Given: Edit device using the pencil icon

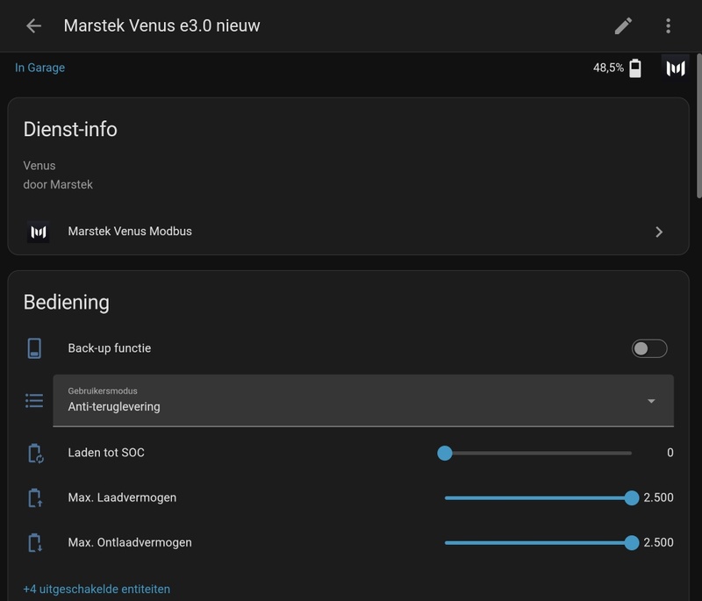Looking at the screenshot, I should [623, 26].
